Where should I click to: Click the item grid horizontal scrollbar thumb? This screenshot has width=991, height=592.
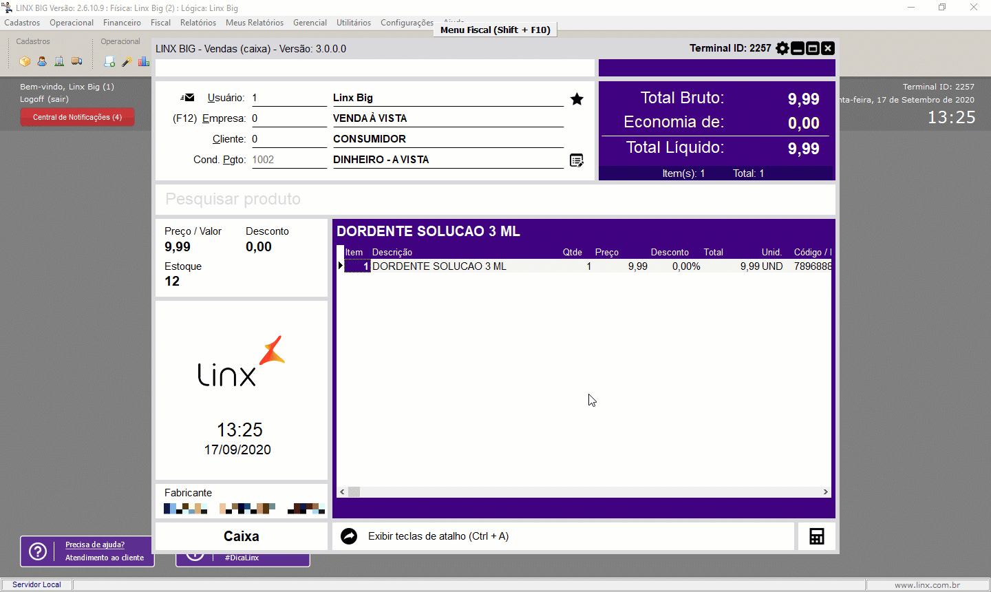[354, 492]
